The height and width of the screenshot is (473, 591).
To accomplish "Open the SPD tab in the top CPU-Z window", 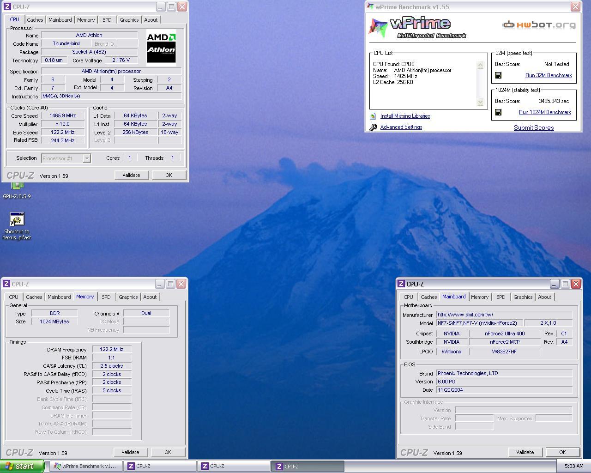I will pyautogui.click(x=107, y=20).
